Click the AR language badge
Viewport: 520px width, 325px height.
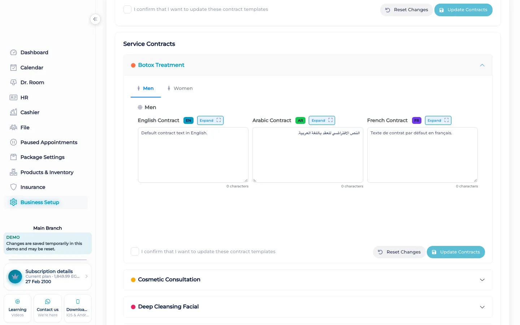click(x=300, y=121)
